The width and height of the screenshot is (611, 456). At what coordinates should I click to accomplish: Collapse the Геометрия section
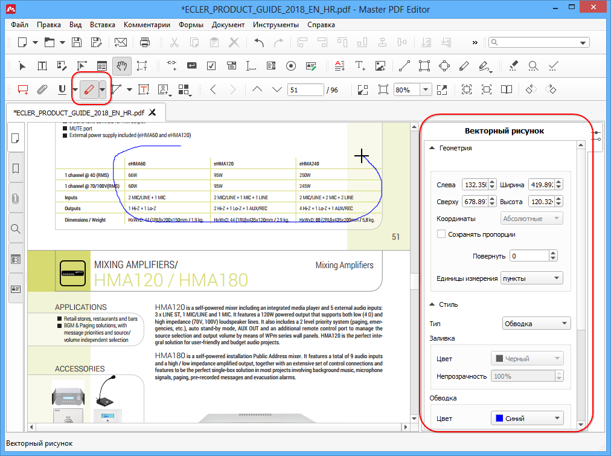[432, 148]
